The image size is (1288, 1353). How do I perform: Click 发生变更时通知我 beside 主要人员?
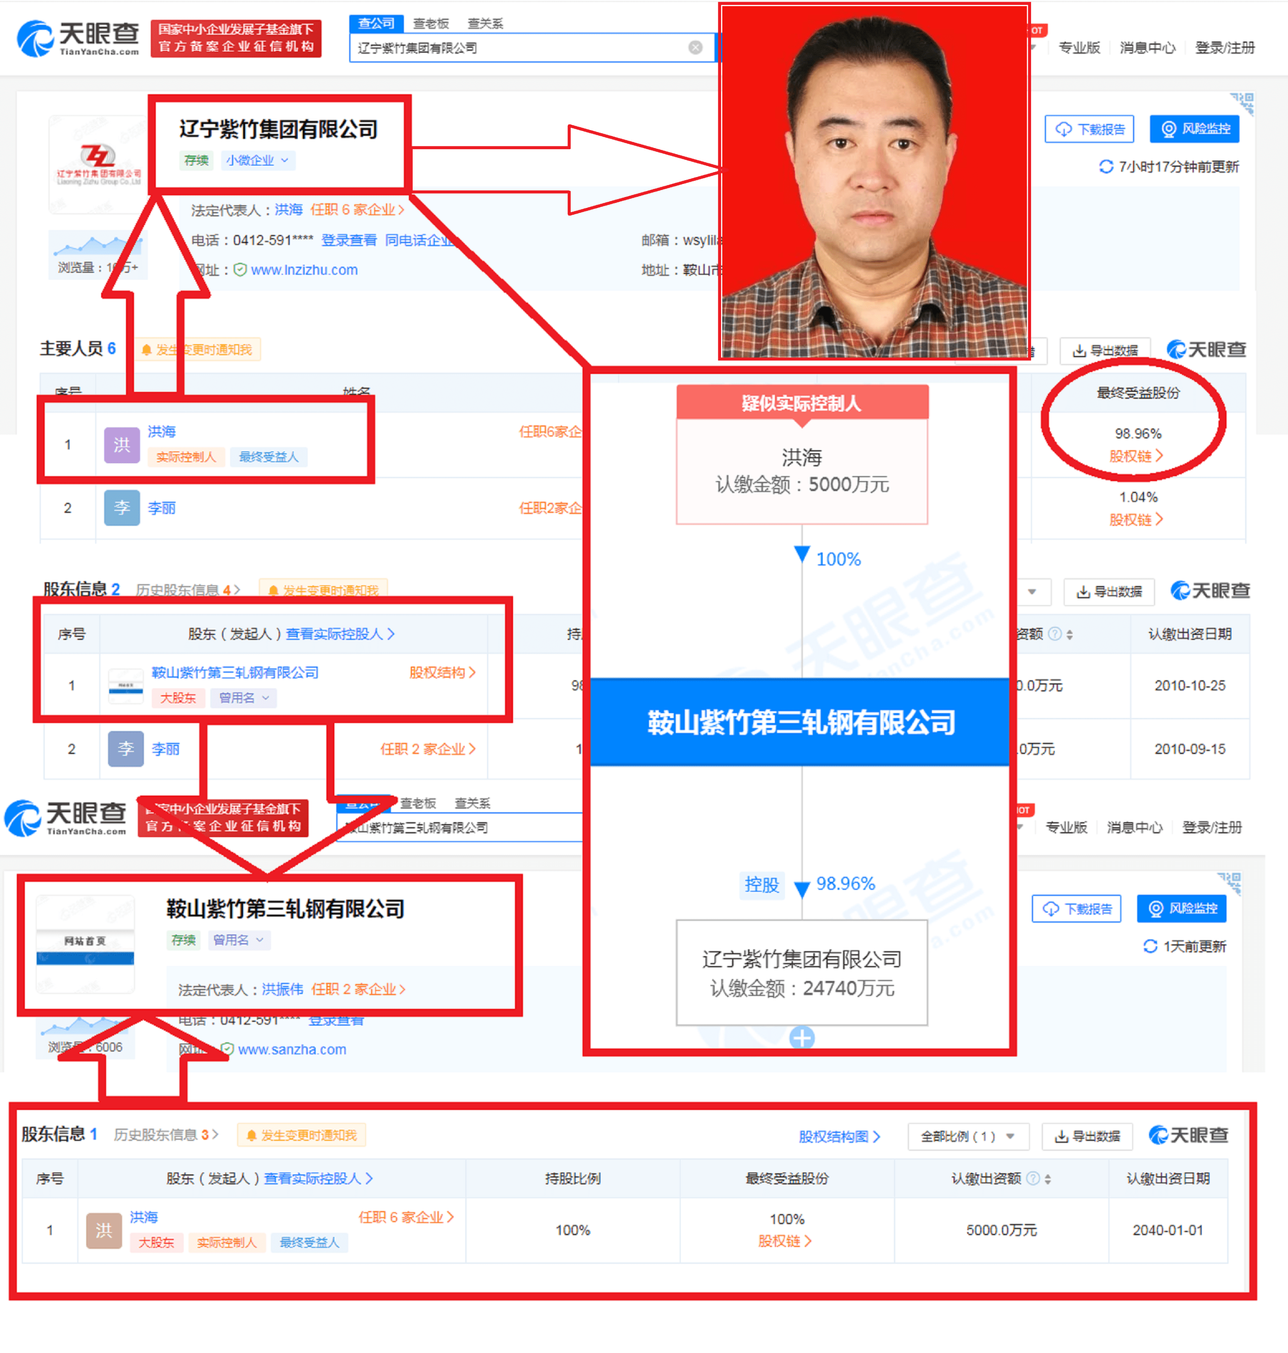point(196,350)
